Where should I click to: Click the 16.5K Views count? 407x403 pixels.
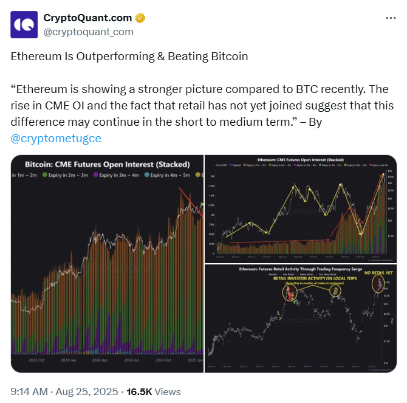[154, 391]
